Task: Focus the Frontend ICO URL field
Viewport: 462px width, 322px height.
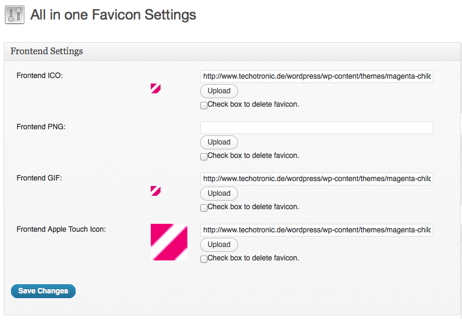Action: pyautogui.click(x=317, y=76)
